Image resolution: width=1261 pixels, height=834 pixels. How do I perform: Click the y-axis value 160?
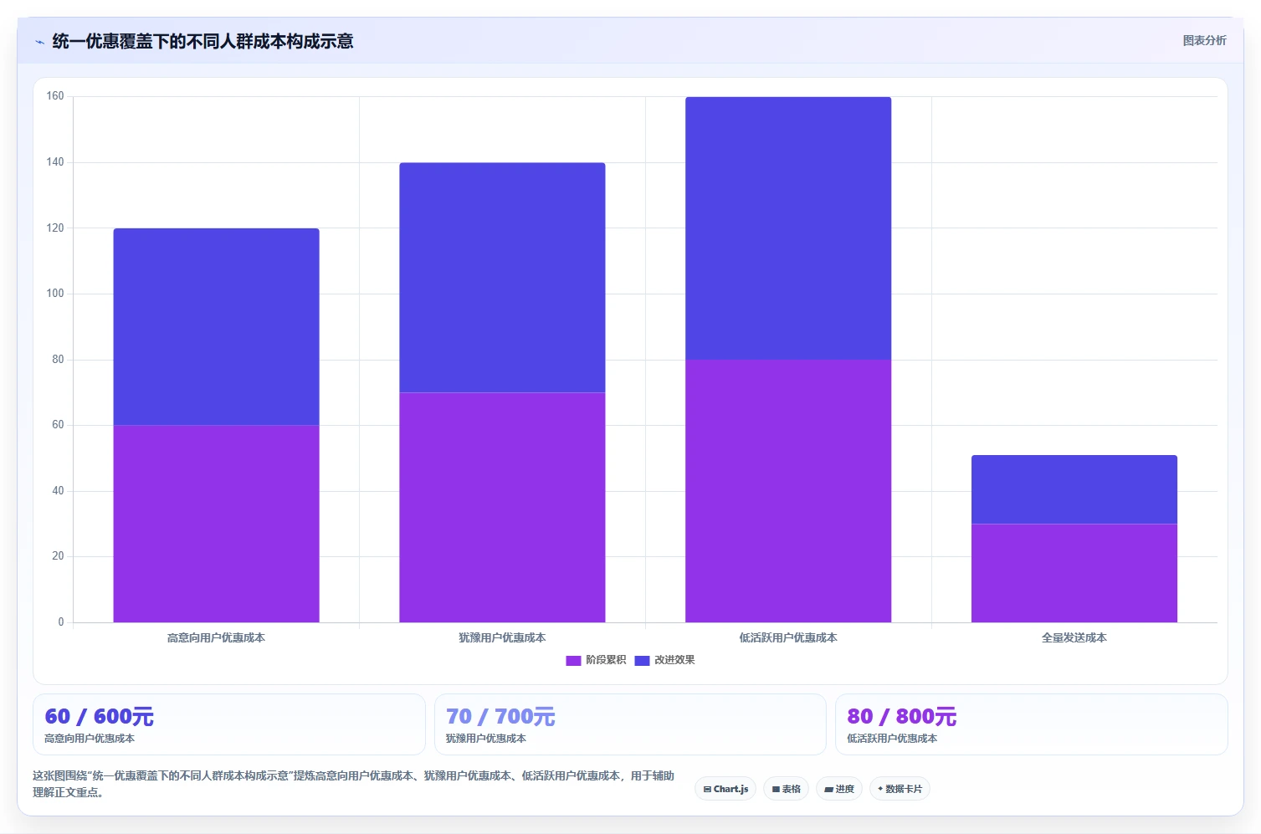tap(55, 96)
